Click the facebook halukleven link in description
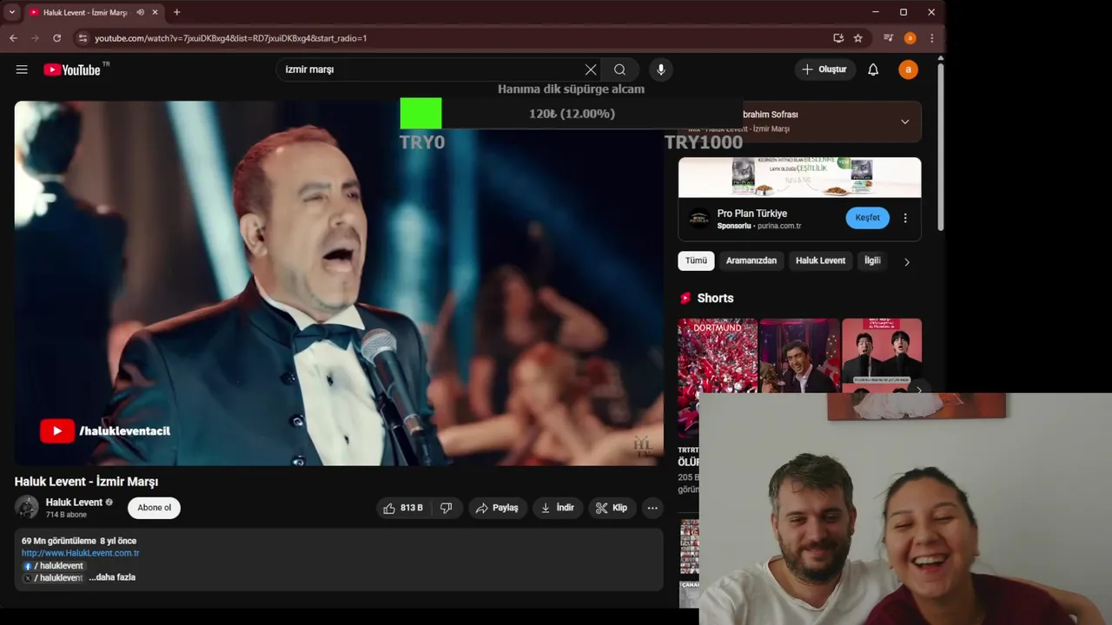The height and width of the screenshot is (625, 1112). (53, 566)
